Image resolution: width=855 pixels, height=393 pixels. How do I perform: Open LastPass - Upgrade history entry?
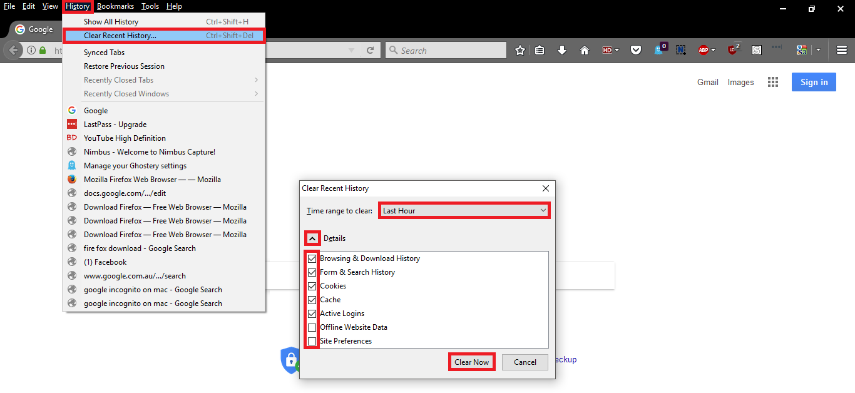tap(164, 125)
